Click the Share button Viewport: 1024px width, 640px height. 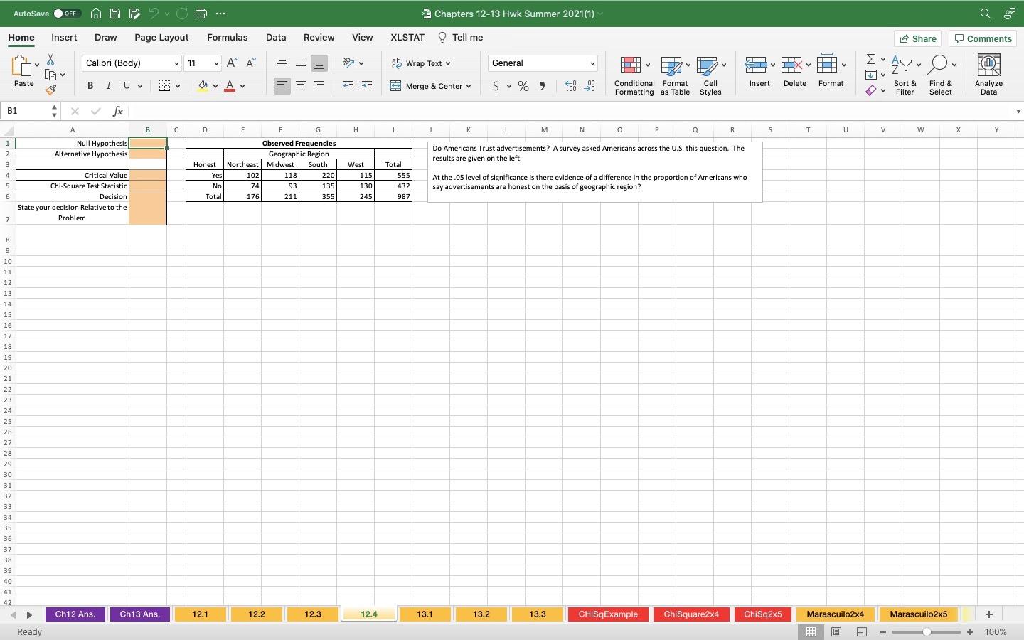click(x=918, y=38)
